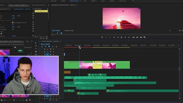Click timeline timecode 00;11;44;01
Screen dimensions: 183x103
coord(45,44)
